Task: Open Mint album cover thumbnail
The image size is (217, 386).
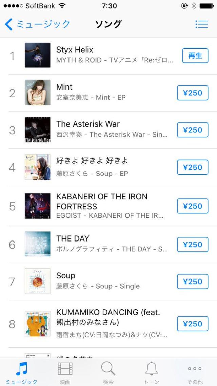Action: tap(38, 93)
